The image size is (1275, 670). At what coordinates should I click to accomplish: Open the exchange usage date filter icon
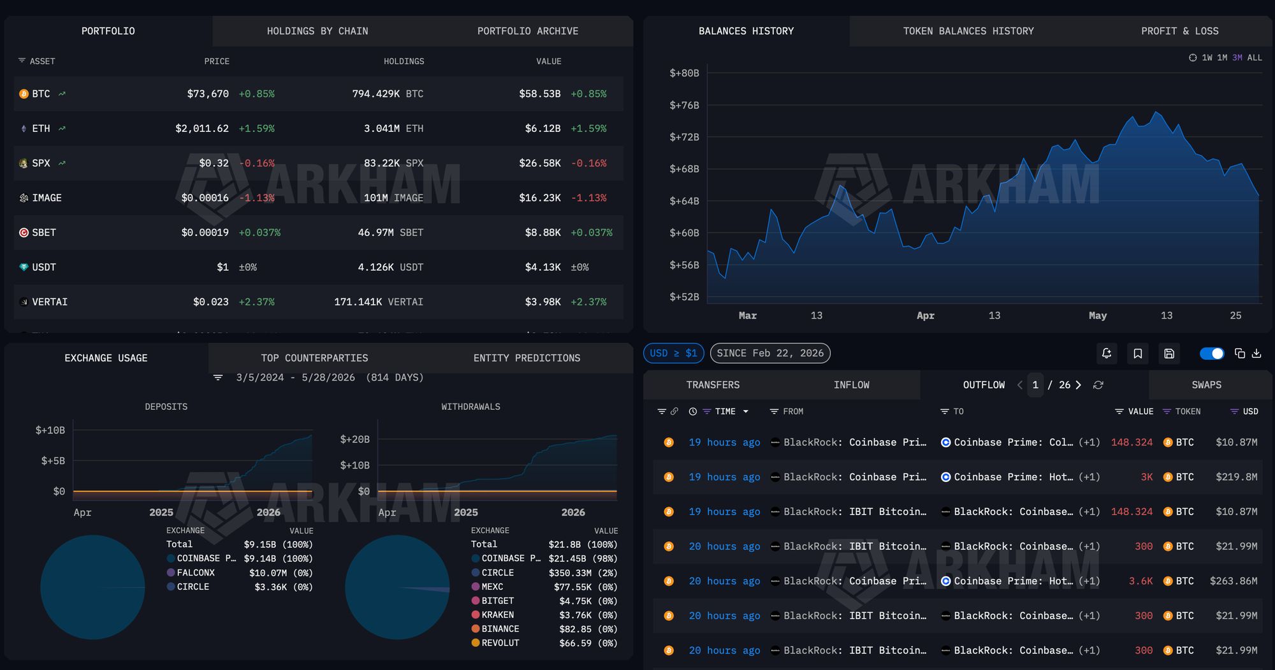(x=218, y=377)
